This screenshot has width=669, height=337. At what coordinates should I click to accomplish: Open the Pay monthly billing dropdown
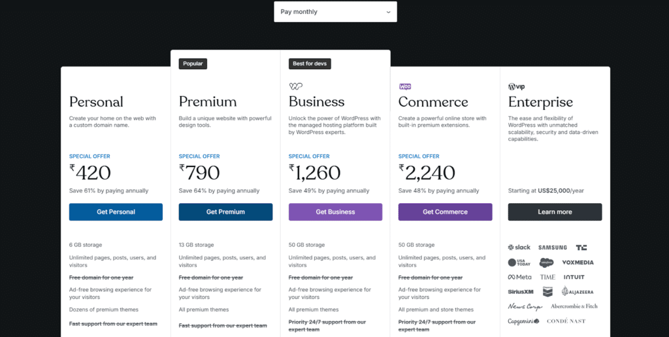335,12
